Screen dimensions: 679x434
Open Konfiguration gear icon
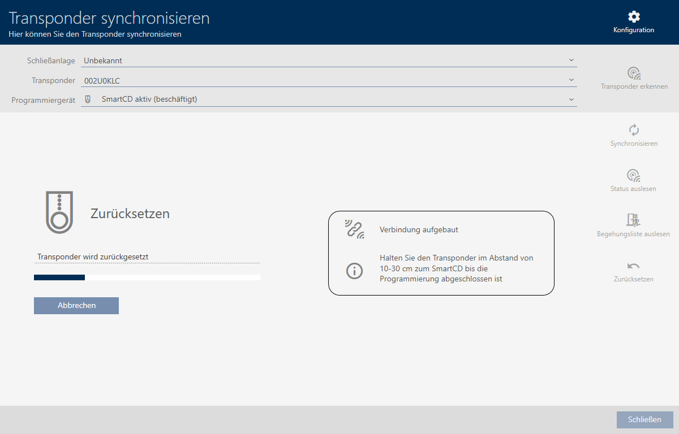pos(634,17)
